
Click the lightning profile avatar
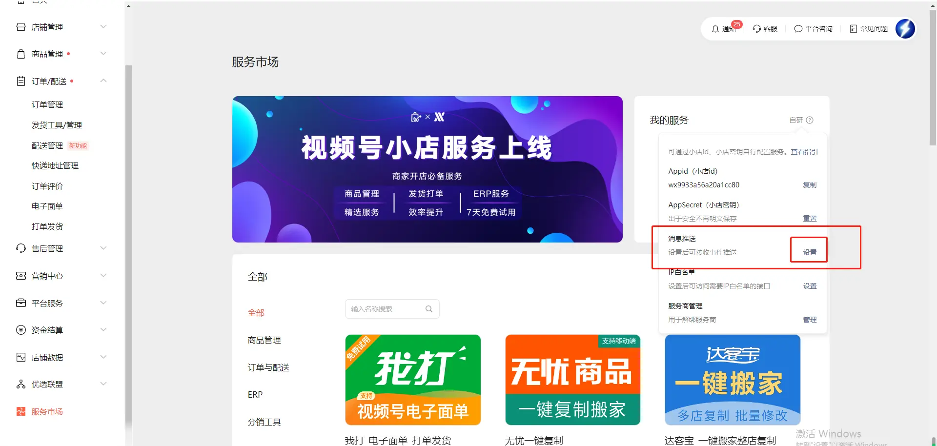(x=905, y=29)
